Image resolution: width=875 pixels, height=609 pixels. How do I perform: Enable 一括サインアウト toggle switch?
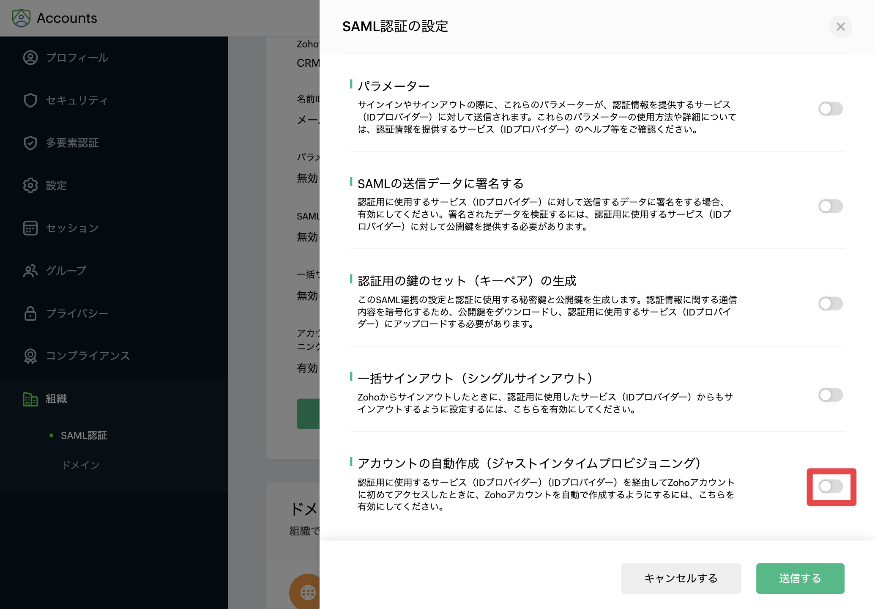pyautogui.click(x=831, y=395)
